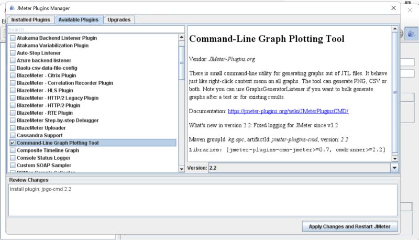Open the Version 2.2 dropdown arrow
The image size is (419, 240).
394,168
